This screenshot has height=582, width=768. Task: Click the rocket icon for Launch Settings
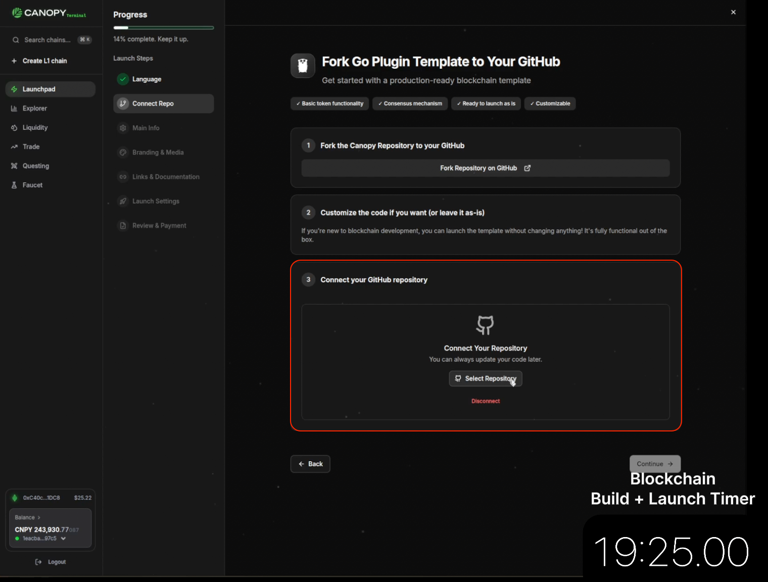click(x=123, y=201)
